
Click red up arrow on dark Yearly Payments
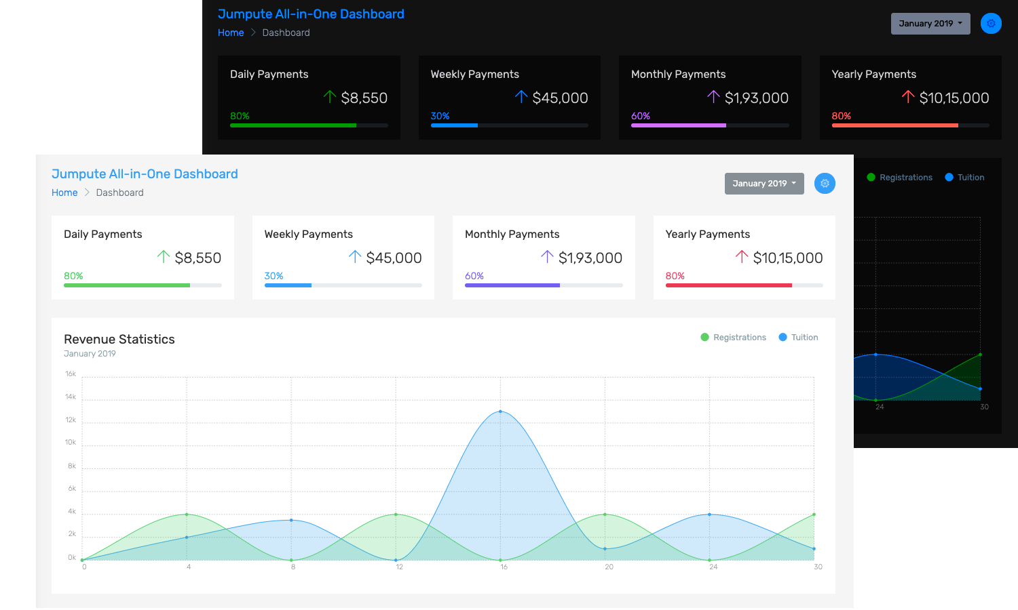click(908, 97)
